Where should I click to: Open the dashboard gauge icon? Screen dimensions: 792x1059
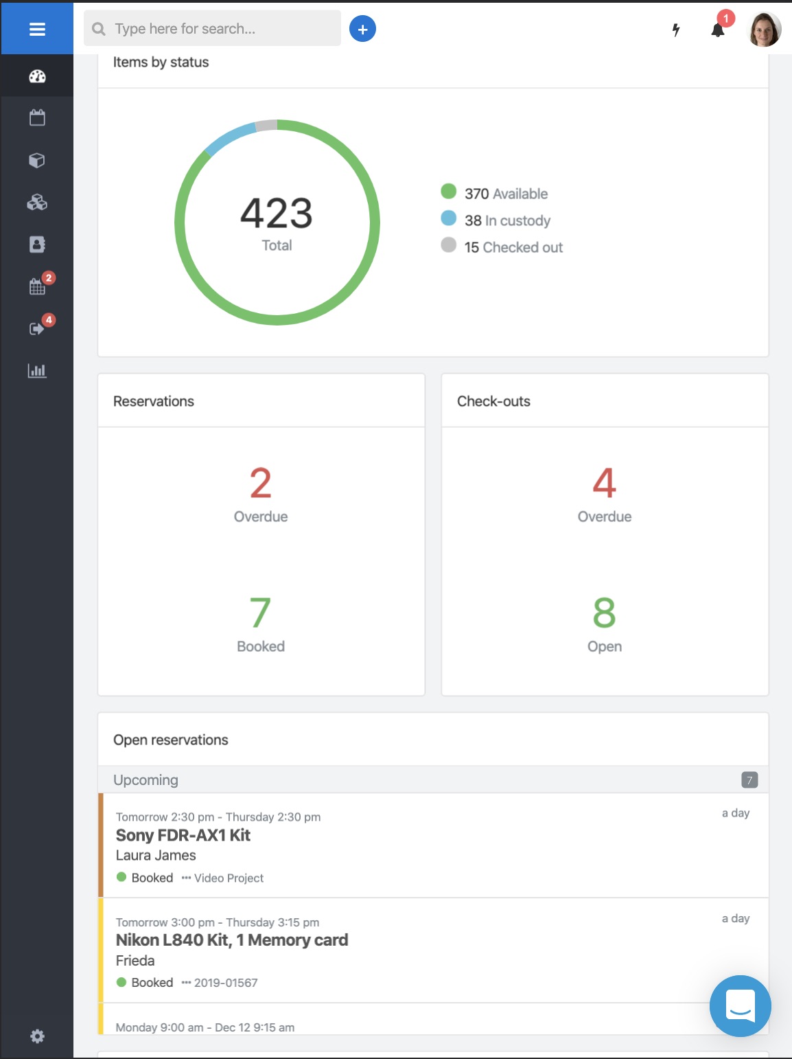coord(37,76)
